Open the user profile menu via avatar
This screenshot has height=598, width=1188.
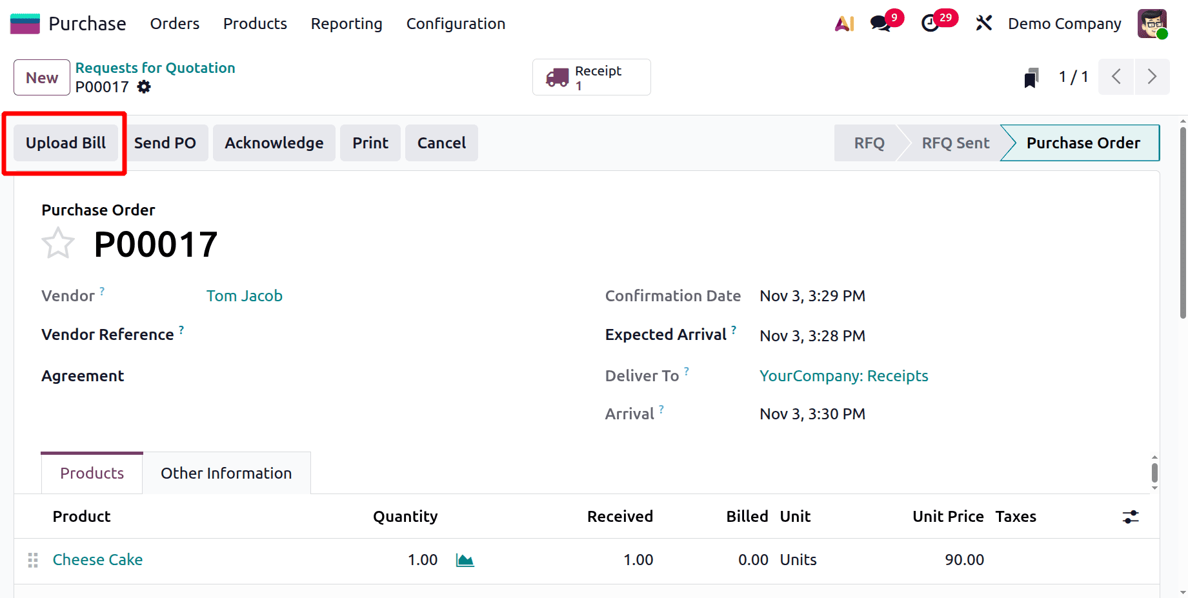click(1153, 23)
